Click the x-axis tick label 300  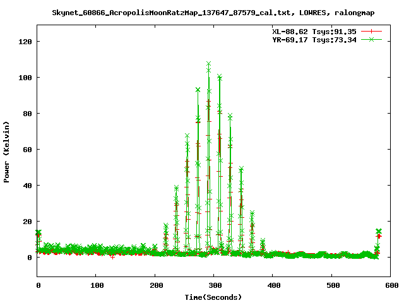tap(215, 285)
